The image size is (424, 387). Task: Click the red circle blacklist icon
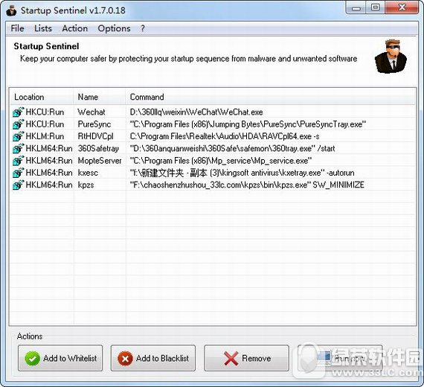coord(125,358)
